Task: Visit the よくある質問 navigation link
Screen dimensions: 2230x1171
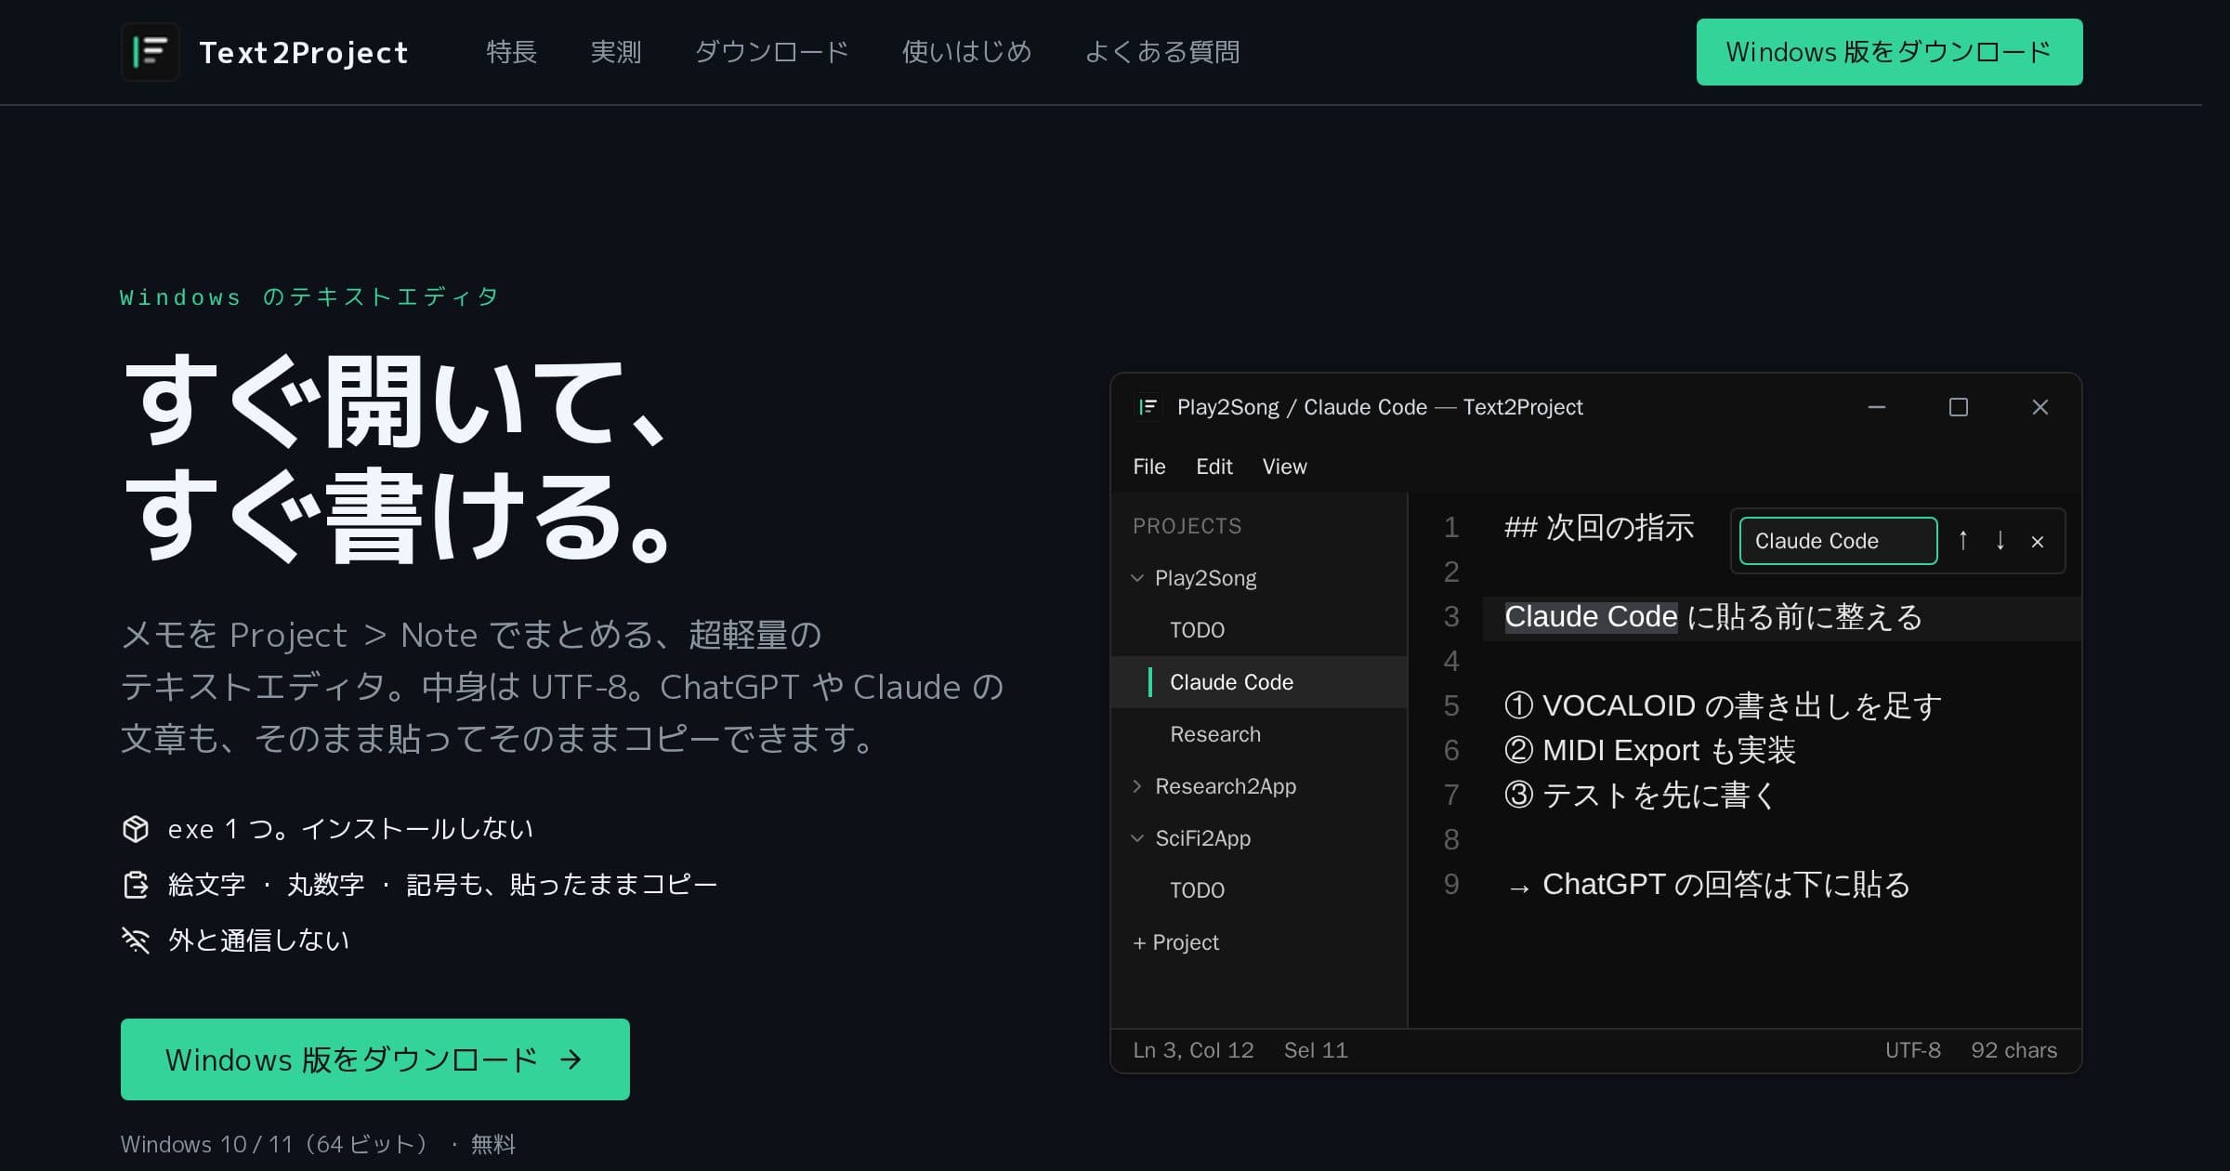Action: pos(1161,52)
